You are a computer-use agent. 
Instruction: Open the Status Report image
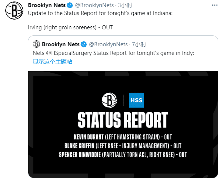pos(123,125)
